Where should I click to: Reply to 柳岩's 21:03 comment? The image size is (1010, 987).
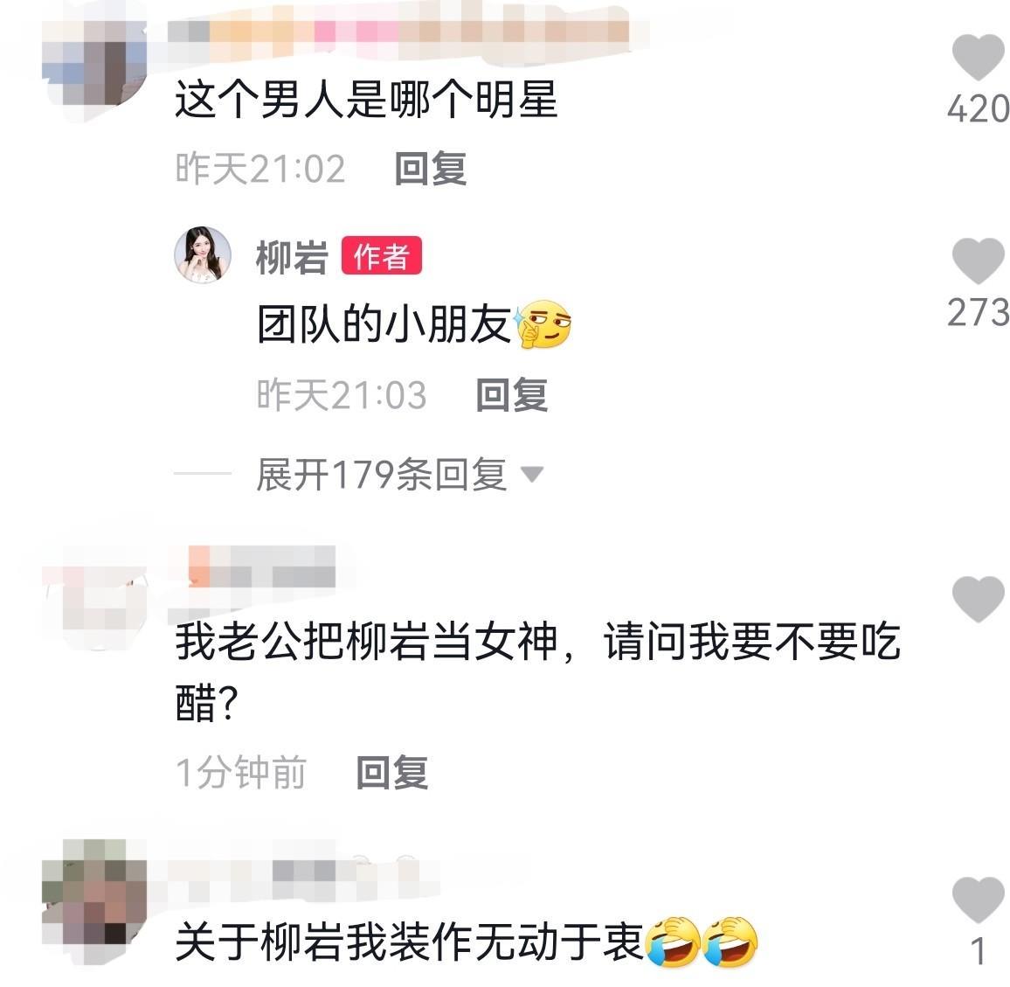[511, 394]
